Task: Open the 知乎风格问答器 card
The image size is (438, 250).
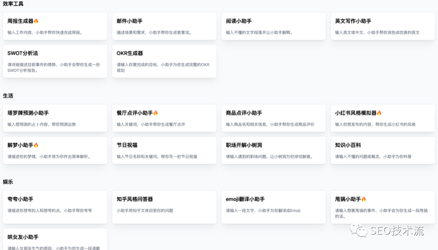Action: point(164,207)
